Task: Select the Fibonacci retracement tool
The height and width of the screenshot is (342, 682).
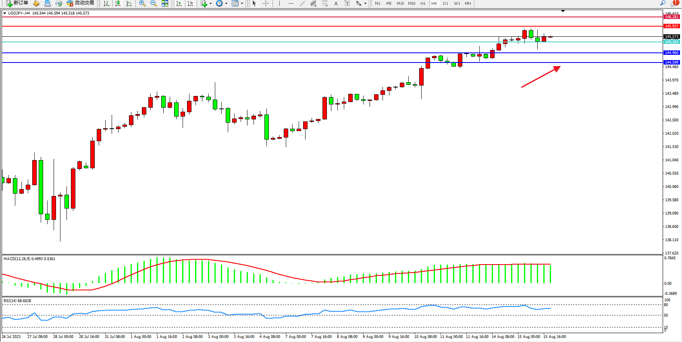Action: pos(325,3)
